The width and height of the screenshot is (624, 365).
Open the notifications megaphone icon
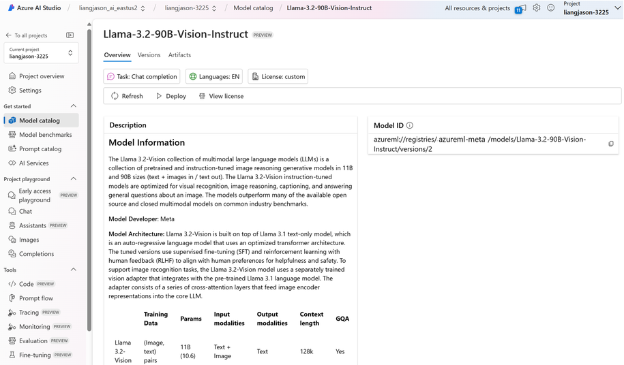[x=520, y=9]
